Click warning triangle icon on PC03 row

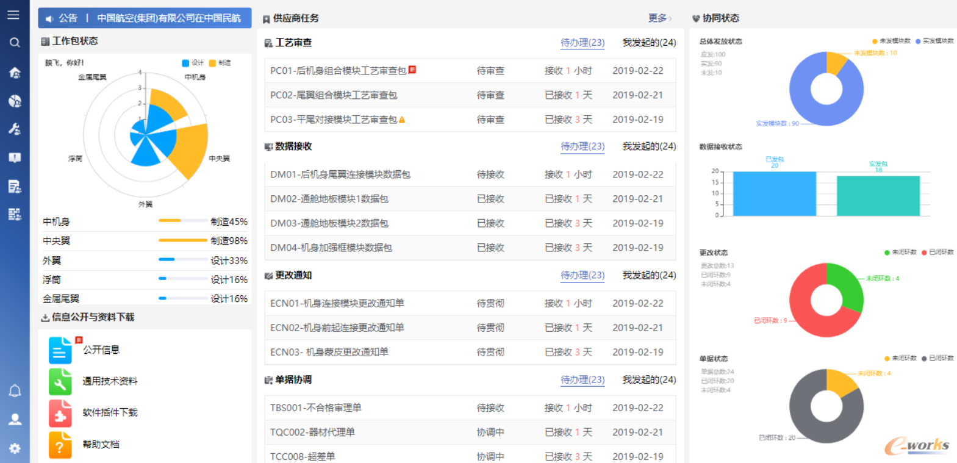coord(402,120)
